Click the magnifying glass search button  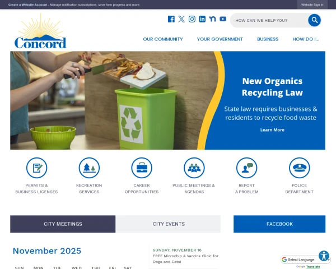tap(314, 20)
